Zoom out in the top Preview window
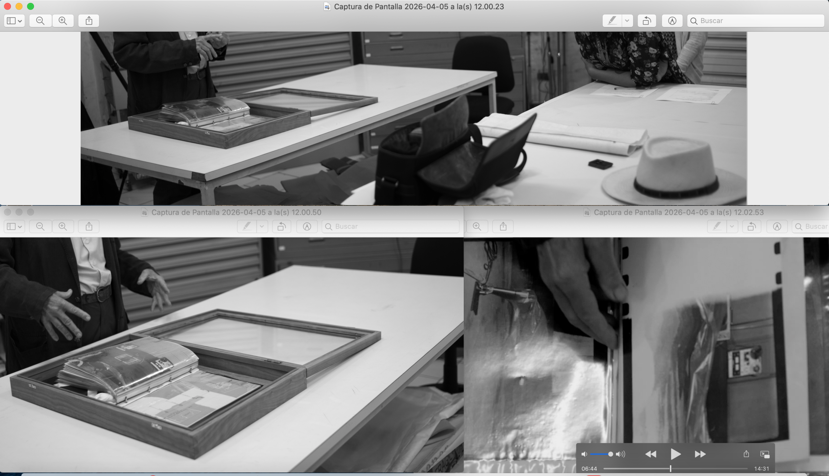This screenshot has width=829, height=476. point(40,21)
